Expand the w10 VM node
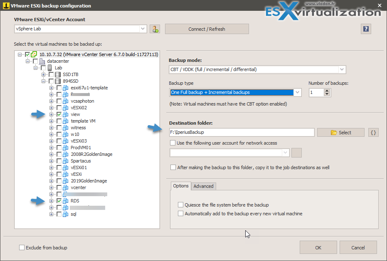Viewport: 387px width, 261px height. coord(52,134)
